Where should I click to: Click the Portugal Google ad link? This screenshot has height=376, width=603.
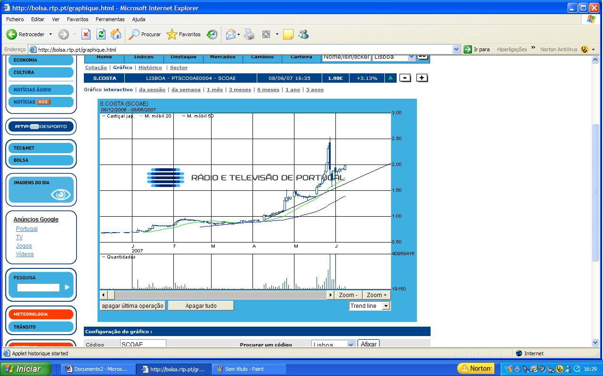(x=27, y=229)
